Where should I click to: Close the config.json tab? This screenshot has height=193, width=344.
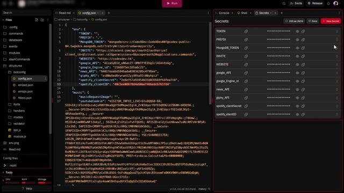coord(103,13)
